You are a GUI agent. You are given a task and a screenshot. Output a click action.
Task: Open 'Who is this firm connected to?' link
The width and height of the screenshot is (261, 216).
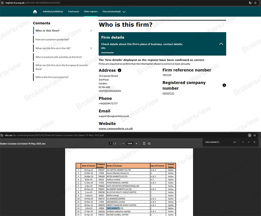click(x=52, y=77)
